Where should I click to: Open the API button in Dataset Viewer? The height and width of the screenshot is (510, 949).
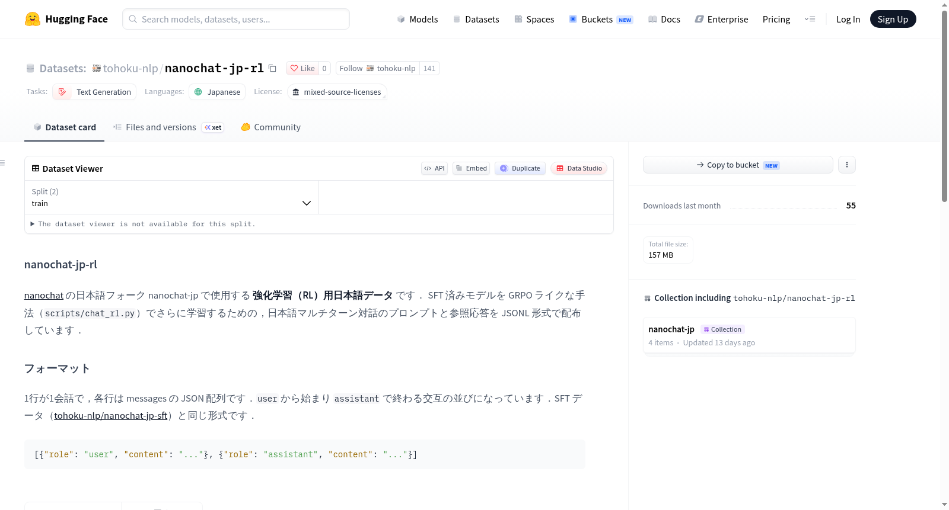point(434,168)
